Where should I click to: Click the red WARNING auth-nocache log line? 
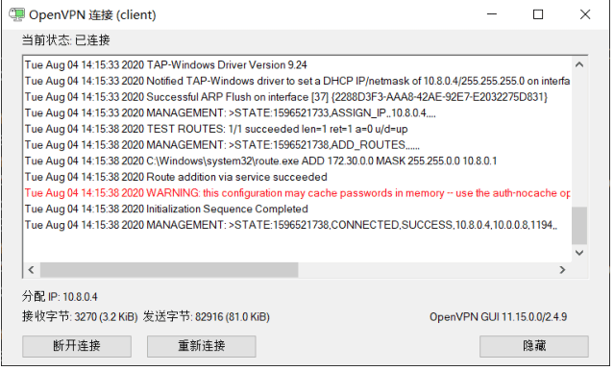(x=297, y=193)
